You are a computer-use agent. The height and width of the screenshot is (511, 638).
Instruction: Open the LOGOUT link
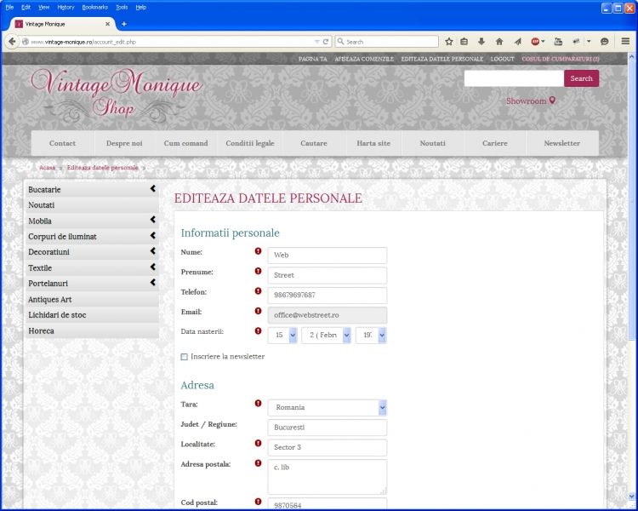pyautogui.click(x=502, y=59)
